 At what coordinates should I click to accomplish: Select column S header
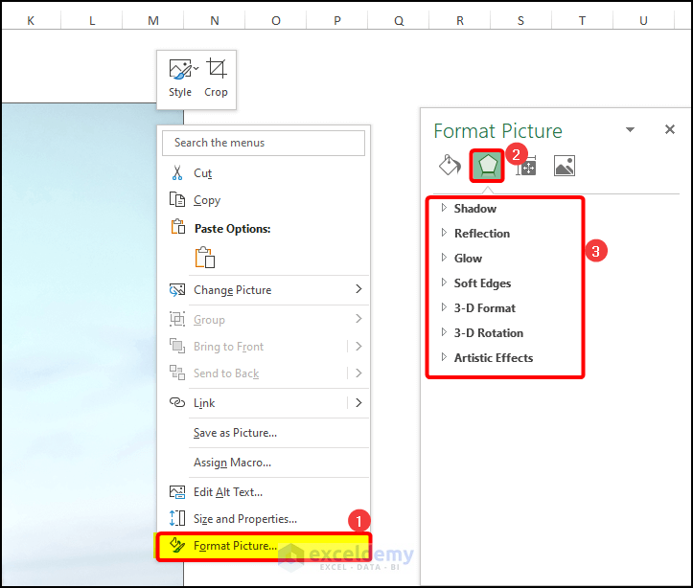tap(520, 20)
